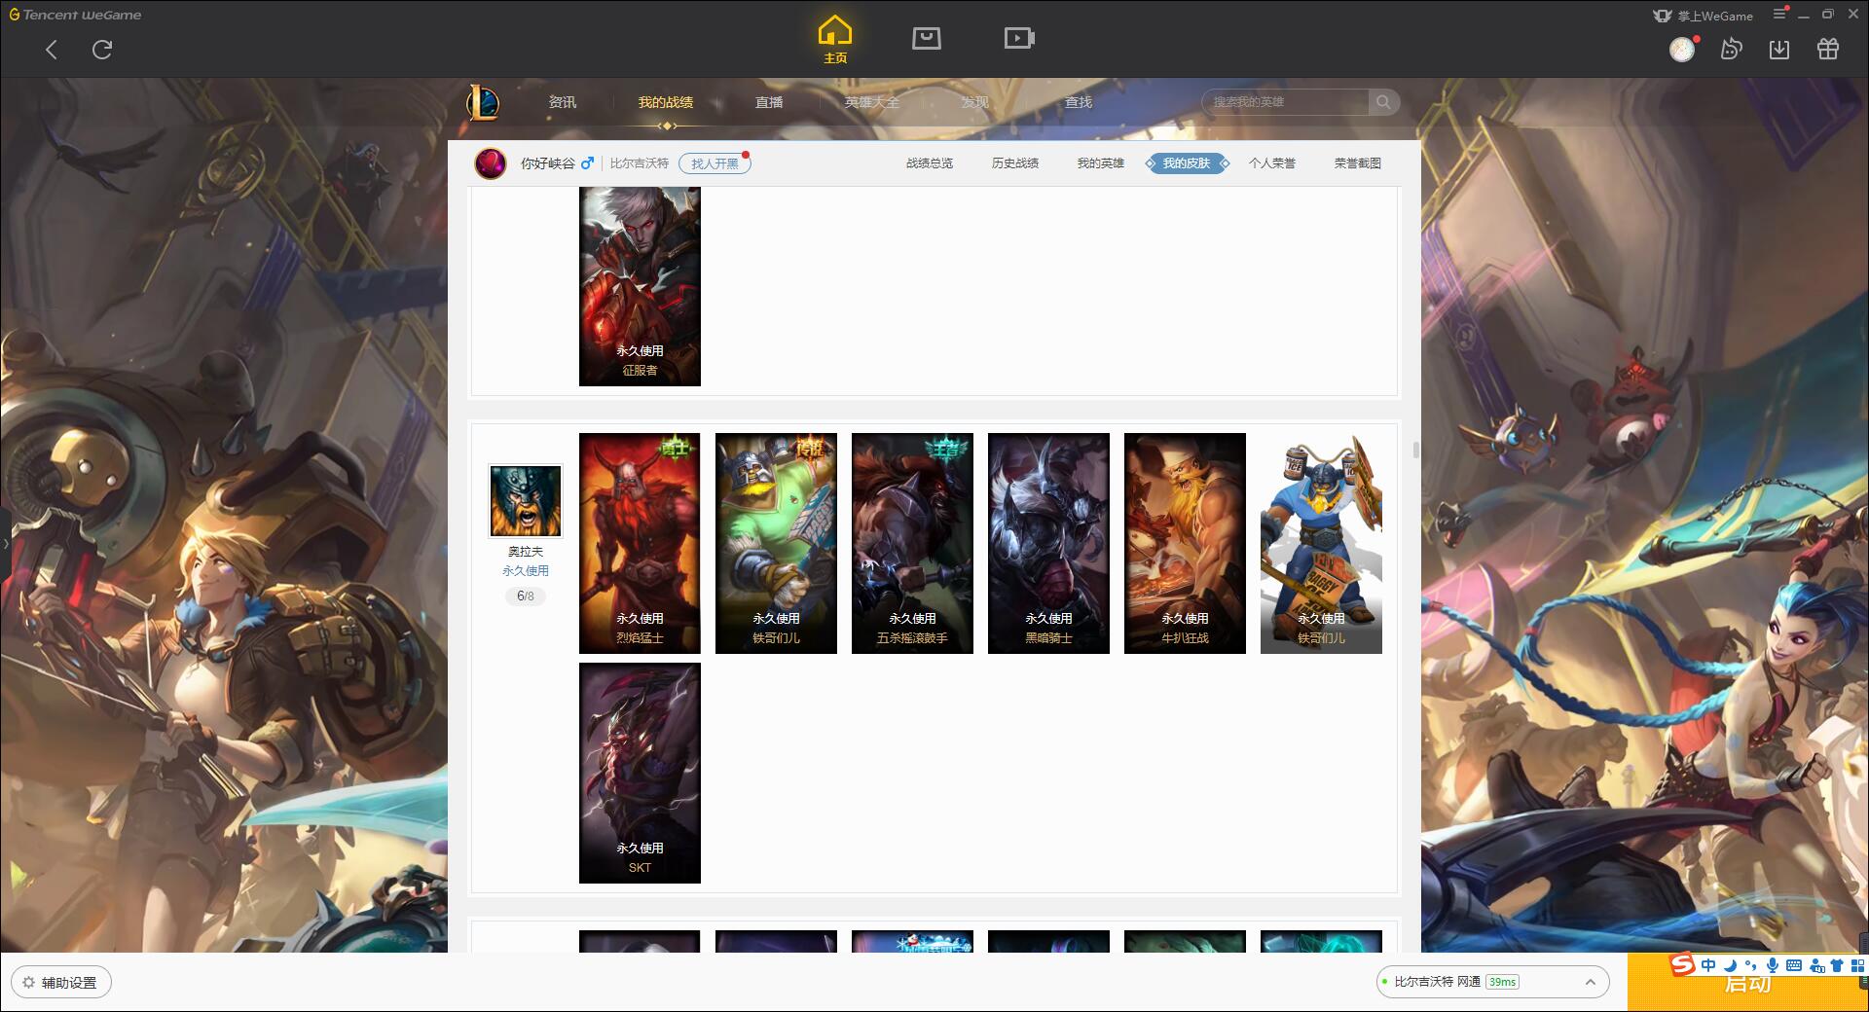Switch to 直播 tab
This screenshot has width=1869, height=1012.
coord(769,102)
